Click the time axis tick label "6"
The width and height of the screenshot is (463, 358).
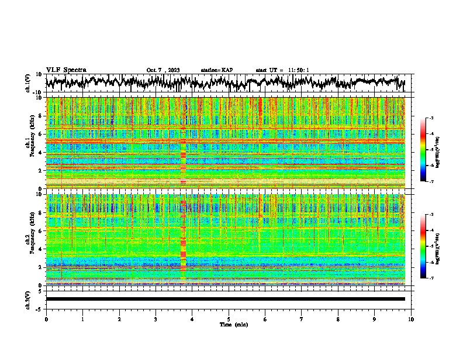[x=265, y=319]
